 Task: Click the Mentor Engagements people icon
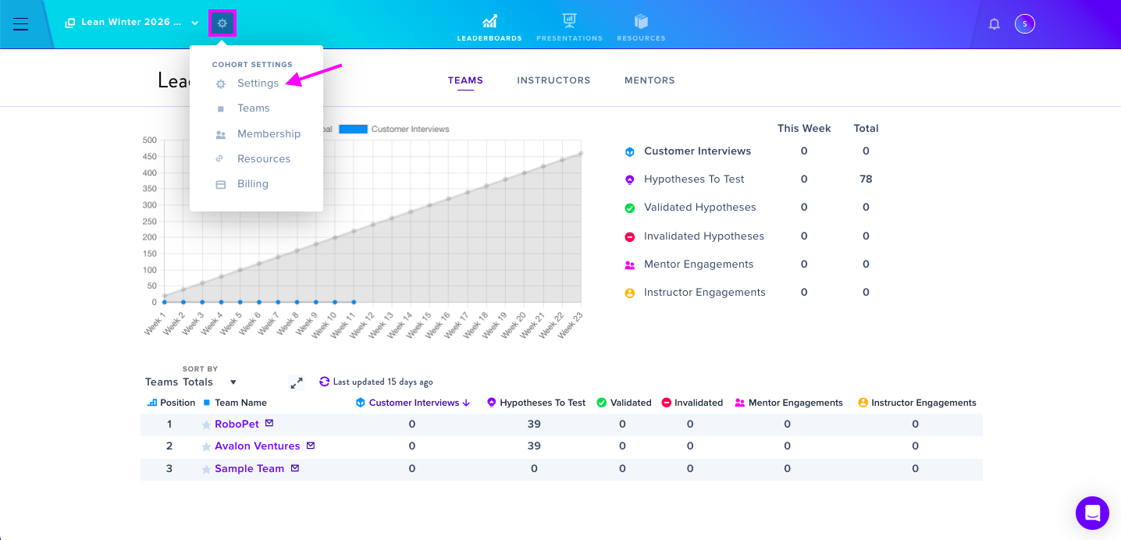[x=630, y=265]
